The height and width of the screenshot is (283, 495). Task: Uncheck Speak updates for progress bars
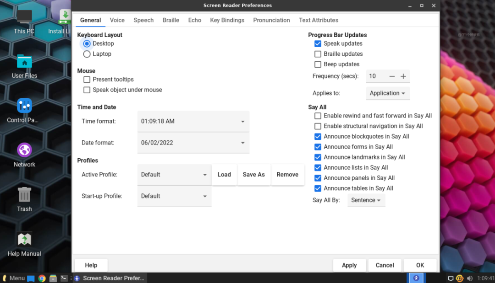[318, 43]
